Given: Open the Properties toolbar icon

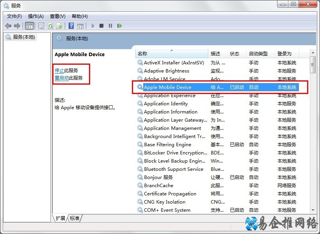Looking at the screenshot, I should click(x=41, y=26).
